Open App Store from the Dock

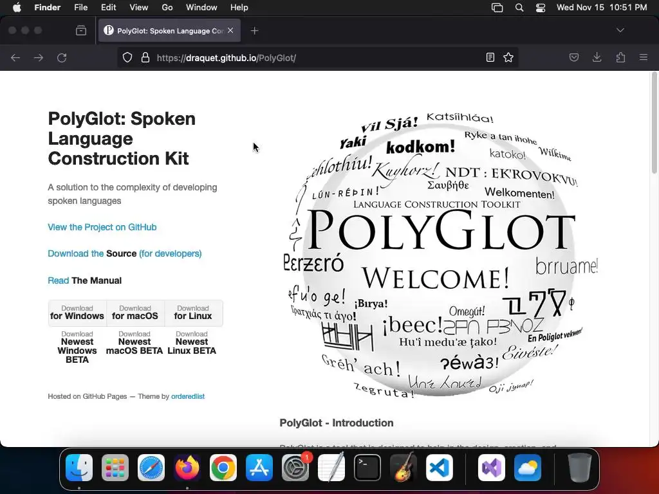click(x=259, y=468)
